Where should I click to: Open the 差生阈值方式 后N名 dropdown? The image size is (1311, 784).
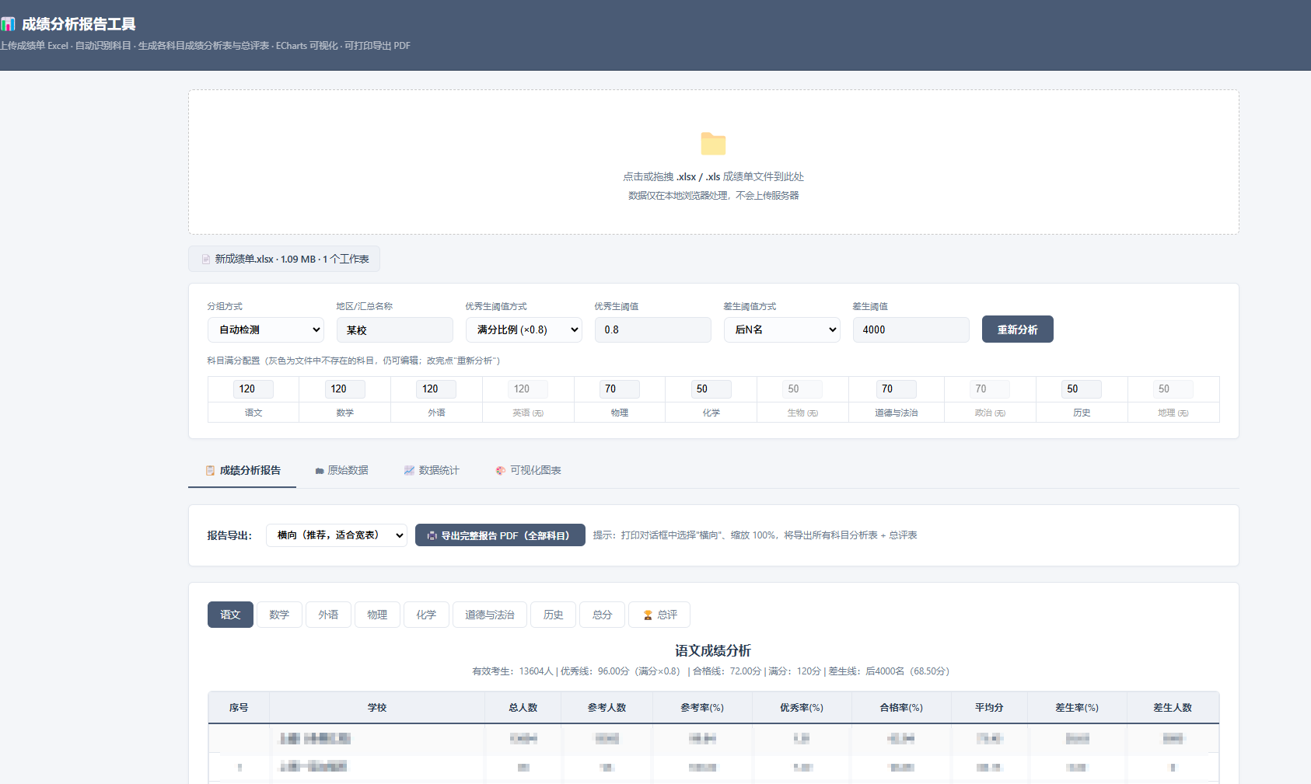pos(782,329)
